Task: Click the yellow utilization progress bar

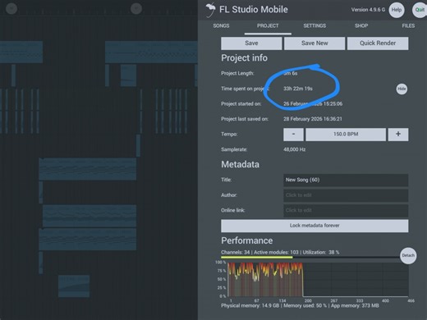Action: (257, 258)
